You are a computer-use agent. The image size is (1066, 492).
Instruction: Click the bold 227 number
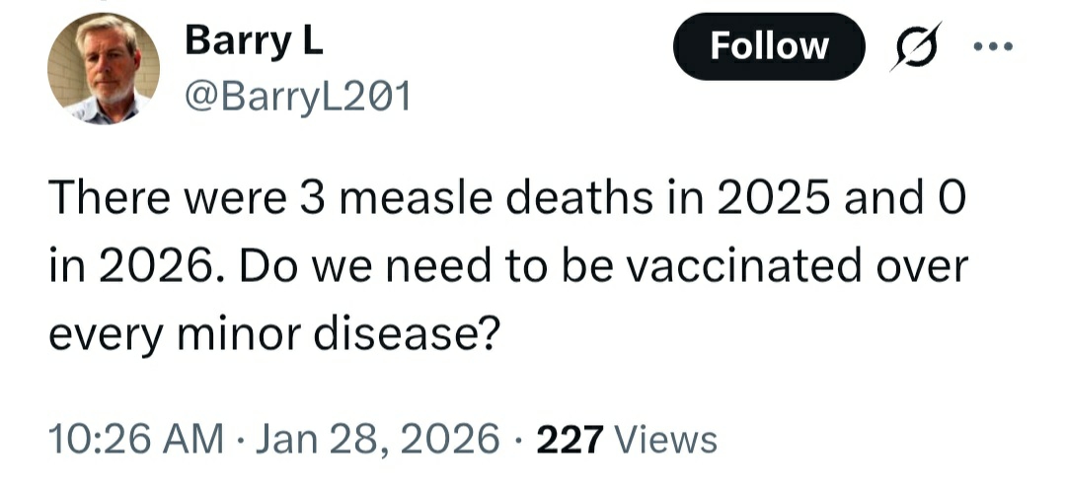(569, 440)
